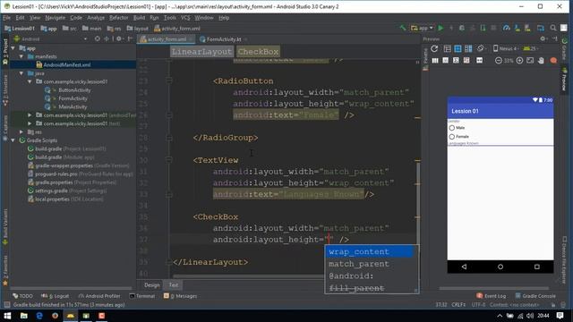Screen dimensions: 573x322
Task: Open ButtonActivity in the project tree
Action: pos(74,90)
